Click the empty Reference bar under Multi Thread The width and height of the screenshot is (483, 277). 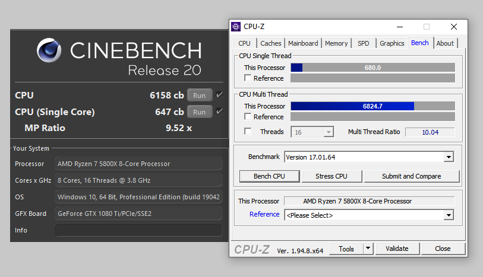tap(372, 116)
